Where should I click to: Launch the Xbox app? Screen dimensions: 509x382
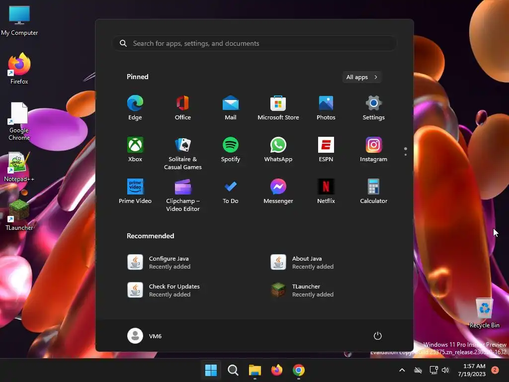[x=135, y=149]
